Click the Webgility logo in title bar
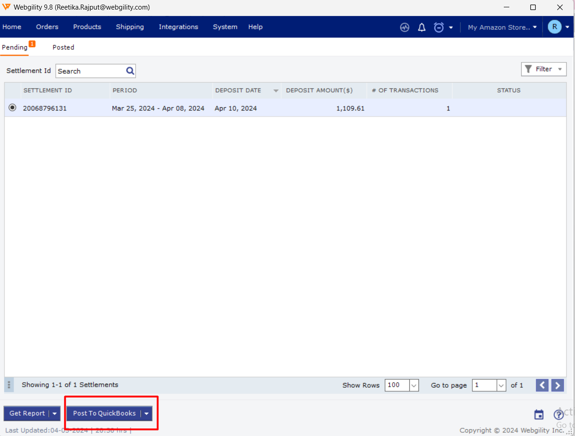Screen dimensions: 575x436 coord(6,7)
